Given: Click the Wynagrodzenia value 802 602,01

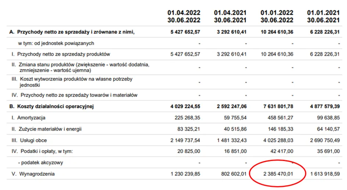Looking at the screenshot, I should [x=234, y=174].
